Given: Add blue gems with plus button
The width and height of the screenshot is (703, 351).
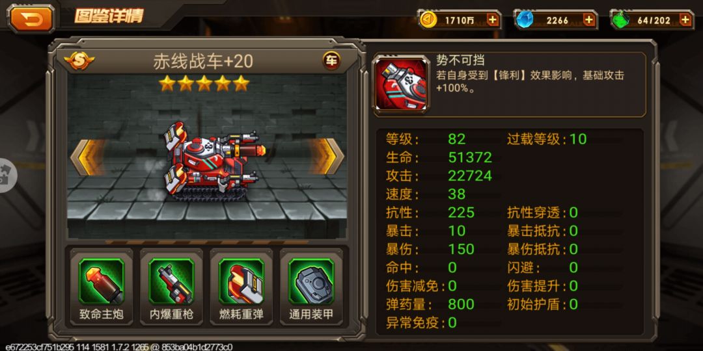Looking at the screenshot, I should 588,19.
